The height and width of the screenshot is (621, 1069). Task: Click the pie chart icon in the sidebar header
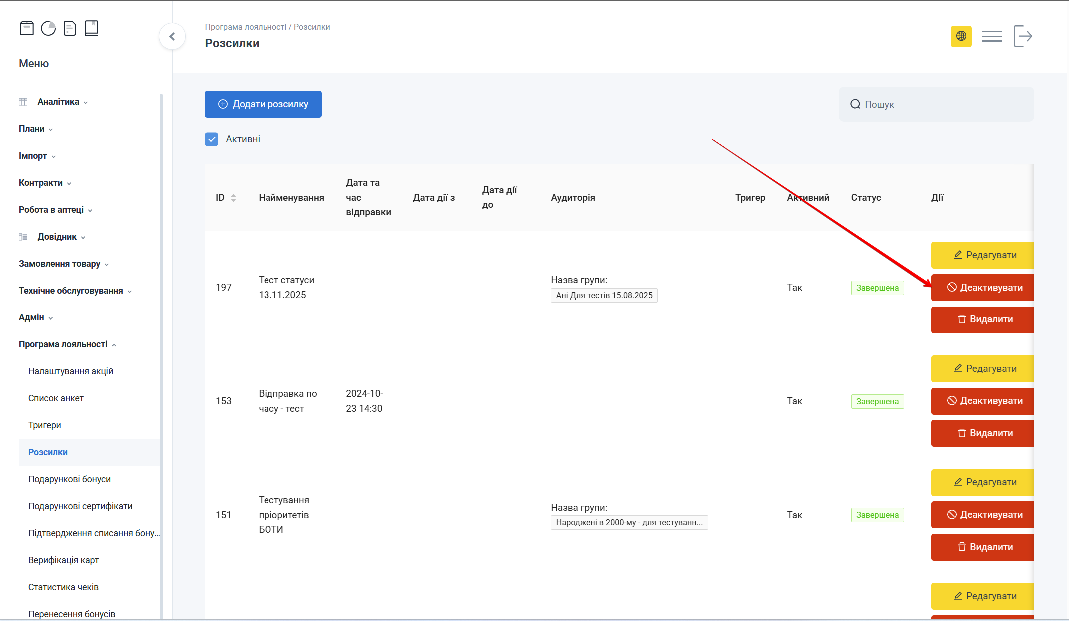[48, 28]
